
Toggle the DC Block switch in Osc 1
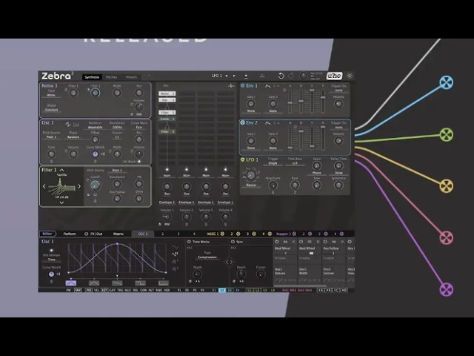tap(139, 162)
